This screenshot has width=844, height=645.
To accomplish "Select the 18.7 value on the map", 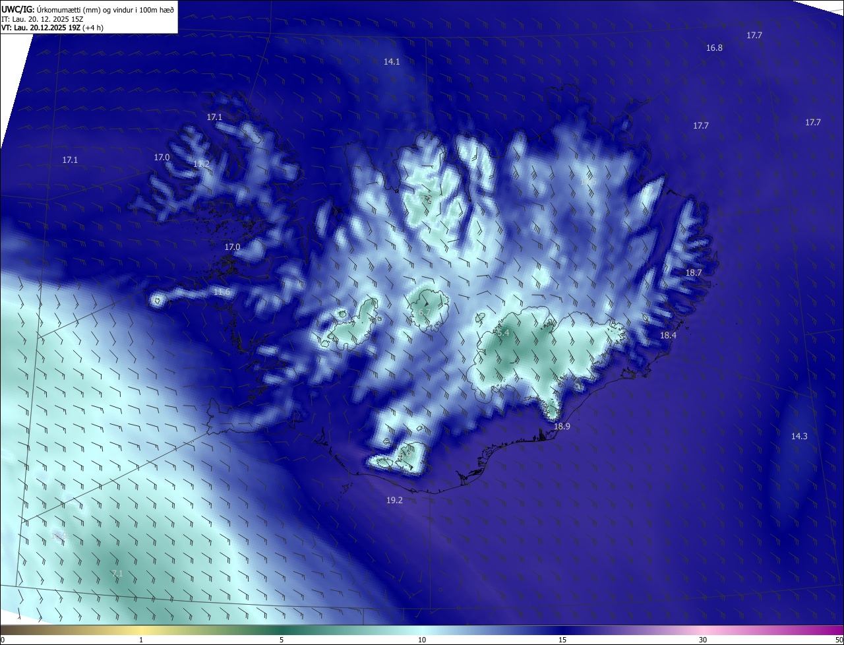I will coord(694,272).
